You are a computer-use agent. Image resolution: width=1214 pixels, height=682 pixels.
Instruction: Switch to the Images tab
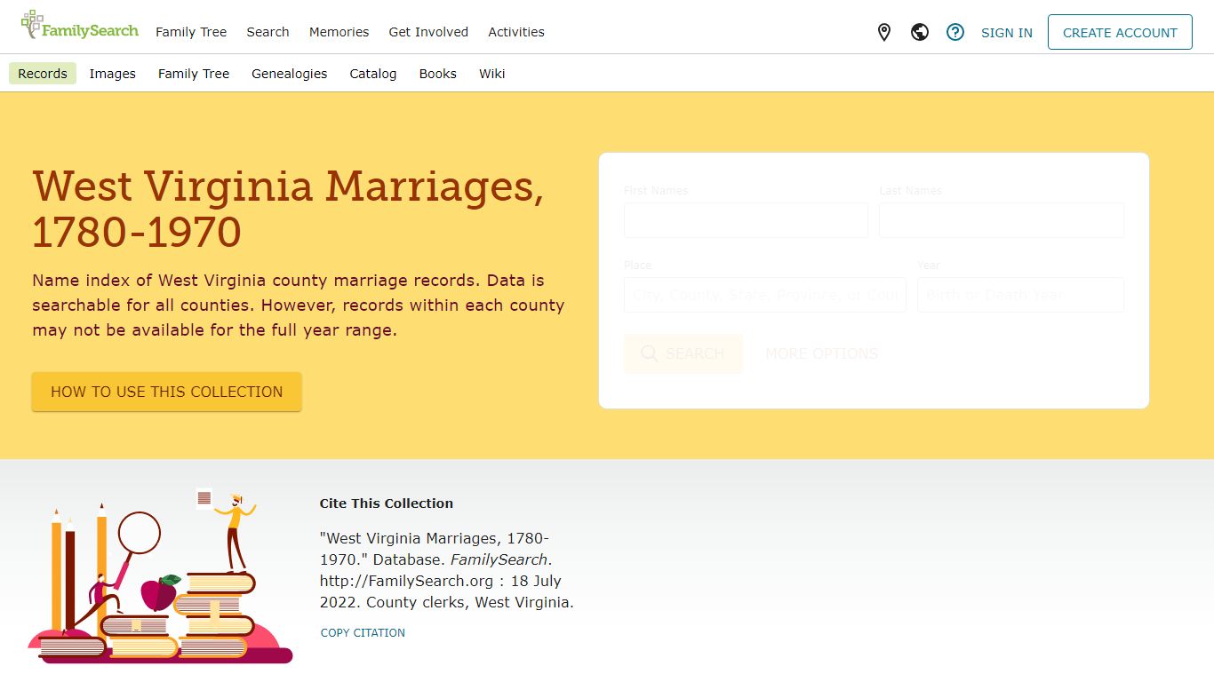(113, 74)
